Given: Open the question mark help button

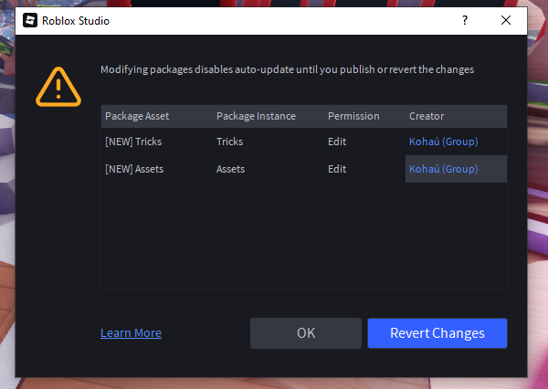Looking at the screenshot, I should (465, 20).
